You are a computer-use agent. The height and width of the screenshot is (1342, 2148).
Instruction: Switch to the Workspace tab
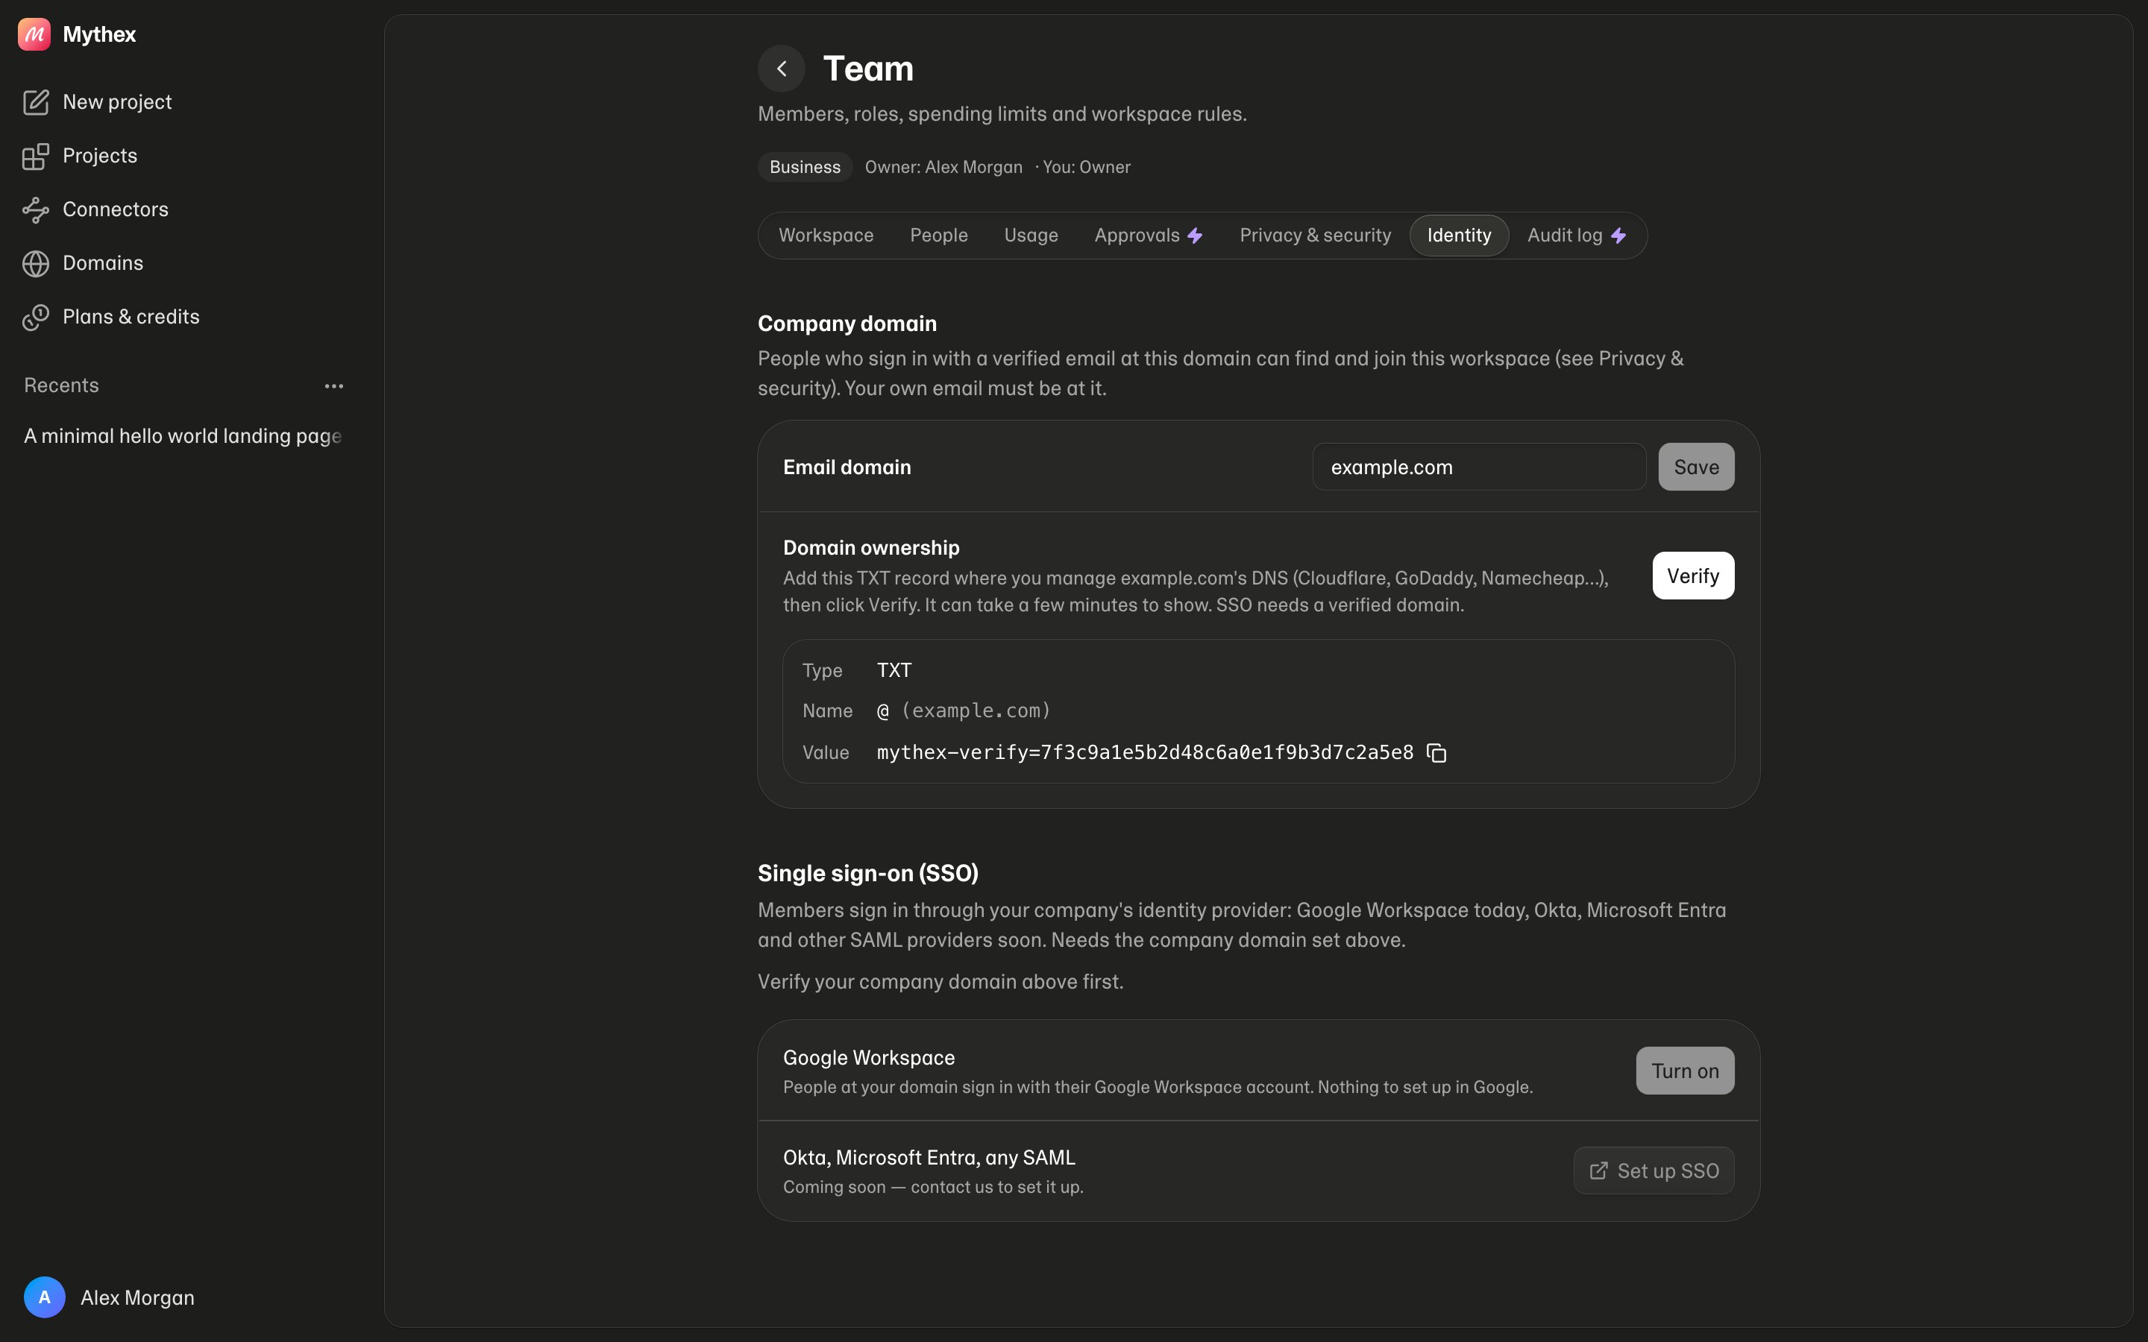pos(826,235)
